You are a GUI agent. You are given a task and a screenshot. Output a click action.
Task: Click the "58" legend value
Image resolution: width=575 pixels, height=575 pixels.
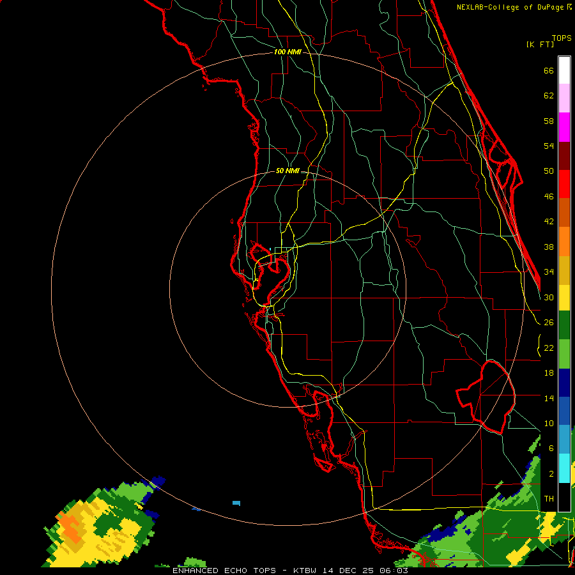[x=549, y=121]
